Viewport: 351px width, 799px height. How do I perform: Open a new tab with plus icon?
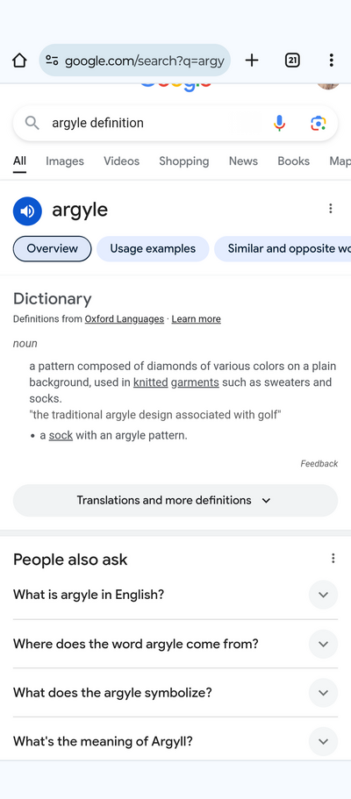pyautogui.click(x=252, y=61)
